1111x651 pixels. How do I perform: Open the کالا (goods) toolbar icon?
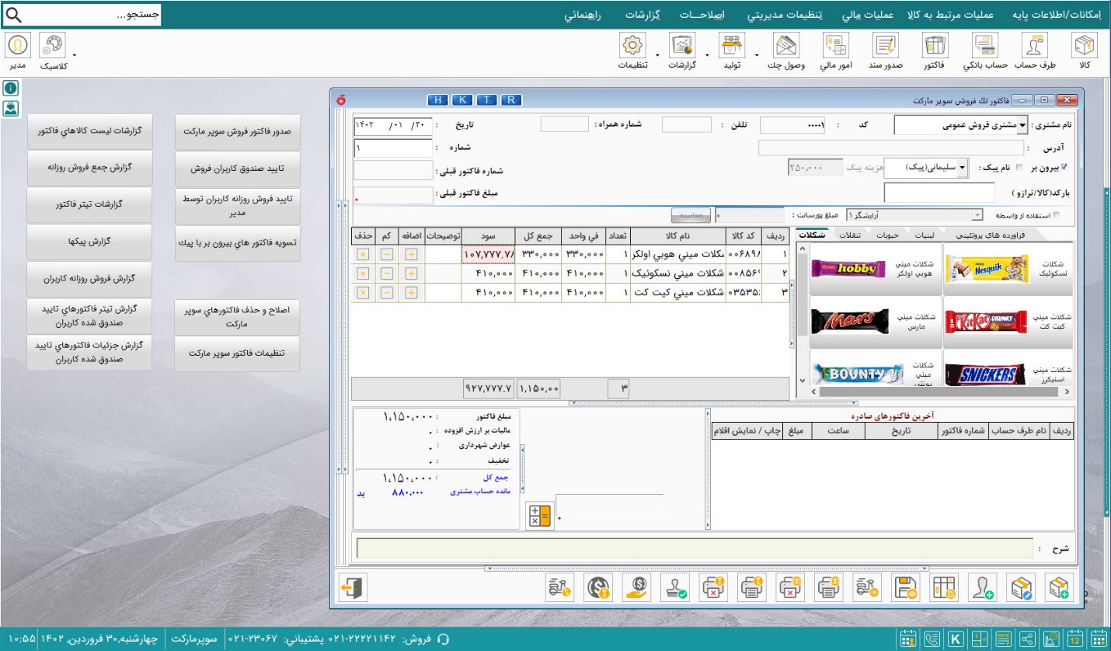point(1084,51)
